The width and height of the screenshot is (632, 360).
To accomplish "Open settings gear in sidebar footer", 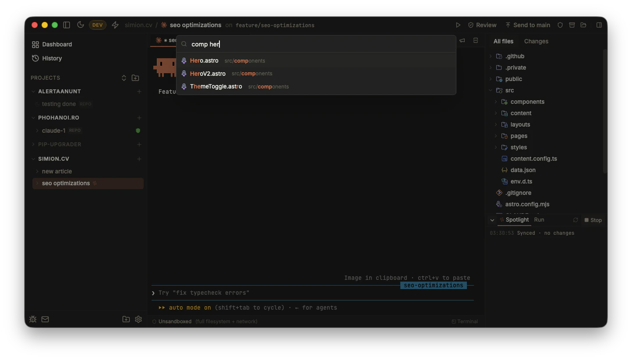I will (138, 319).
